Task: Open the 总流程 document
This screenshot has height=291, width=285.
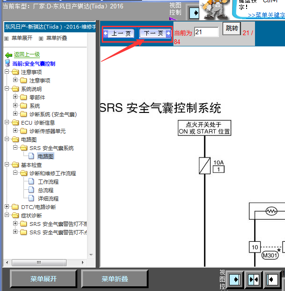Action: point(45,190)
